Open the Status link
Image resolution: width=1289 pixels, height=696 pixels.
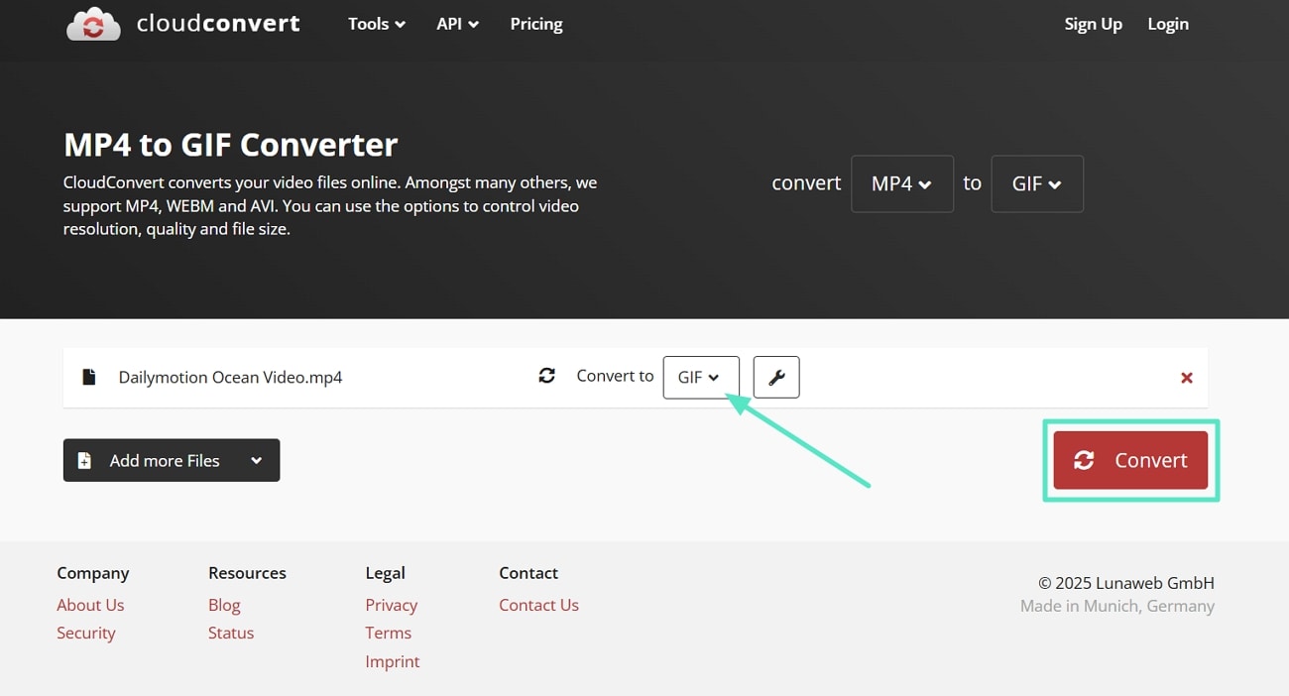pos(231,633)
